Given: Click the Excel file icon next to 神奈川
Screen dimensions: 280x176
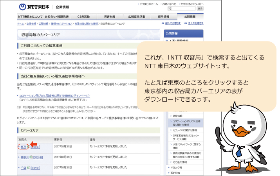Looking at the screenshot, I should click(x=31, y=157).
